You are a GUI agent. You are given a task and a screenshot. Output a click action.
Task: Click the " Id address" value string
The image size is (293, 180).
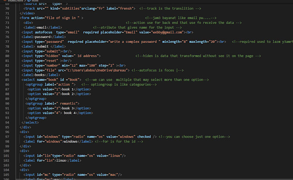(86, 56)
